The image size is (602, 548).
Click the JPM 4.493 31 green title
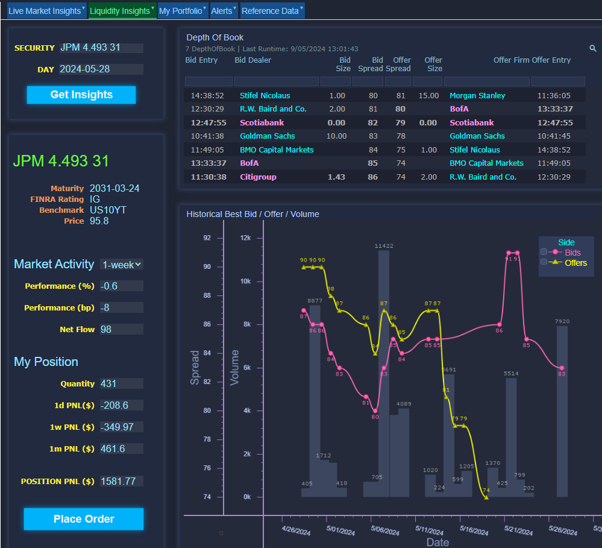61,161
